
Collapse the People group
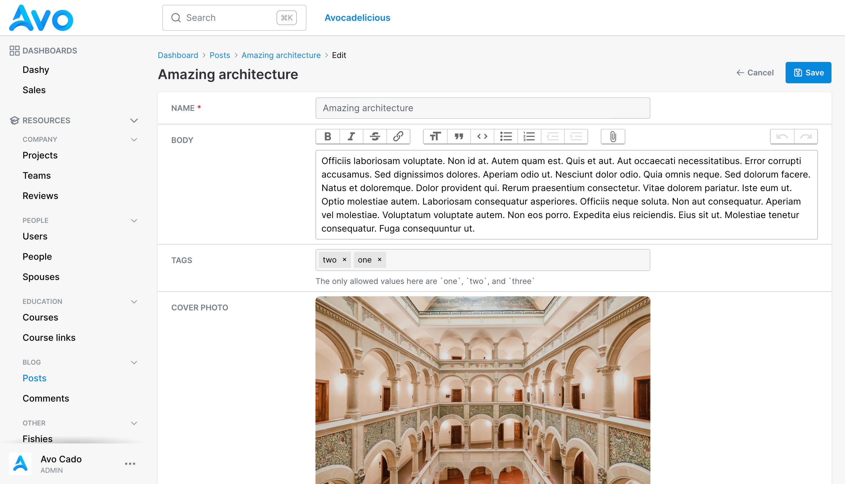coord(134,221)
